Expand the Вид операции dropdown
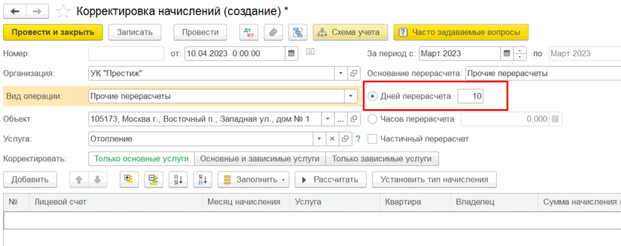The width and height of the screenshot is (621, 246). (x=351, y=96)
